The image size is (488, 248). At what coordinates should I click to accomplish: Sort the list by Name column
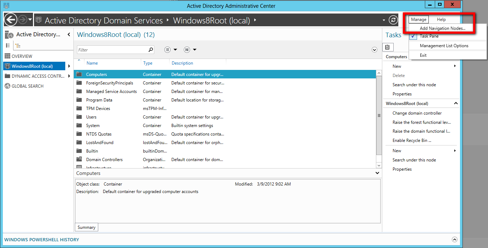click(92, 63)
